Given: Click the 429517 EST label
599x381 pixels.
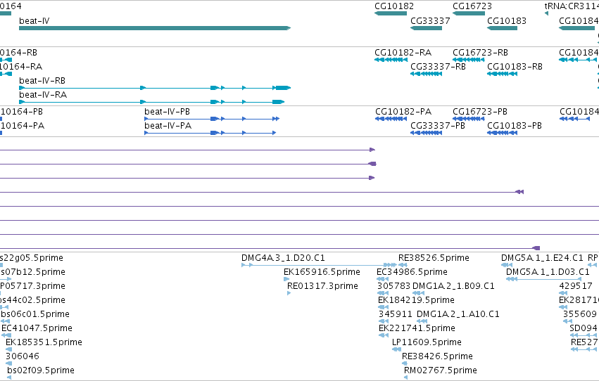Looking at the screenshot, I should click(576, 286).
